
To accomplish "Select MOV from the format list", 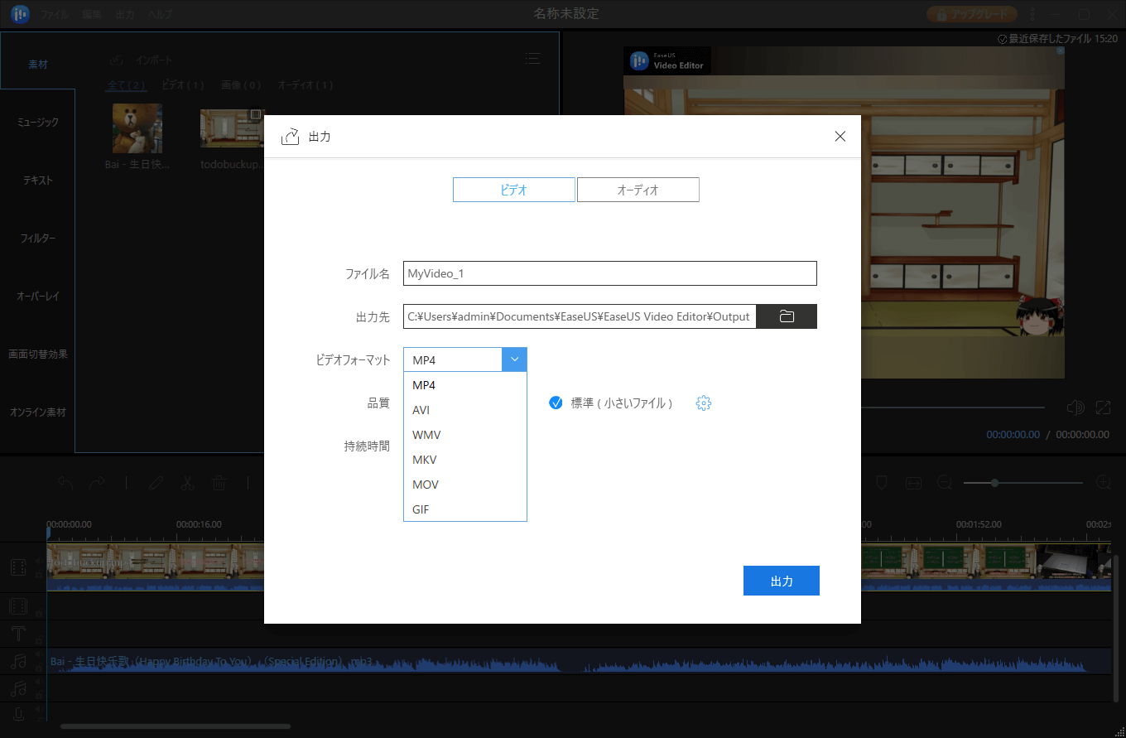I will point(464,485).
